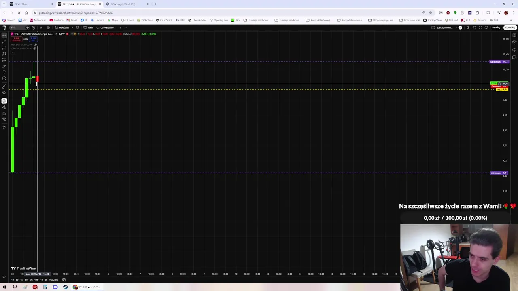Collapse the indicator legend chevron
The image size is (518, 291).
pos(13,53)
